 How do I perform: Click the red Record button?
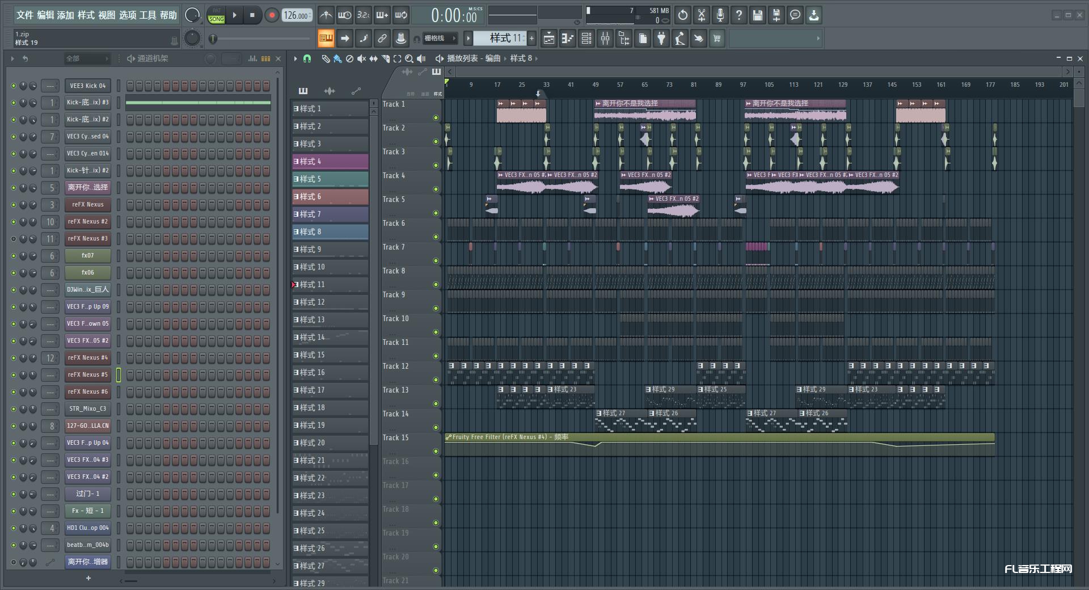coord(272,15)
